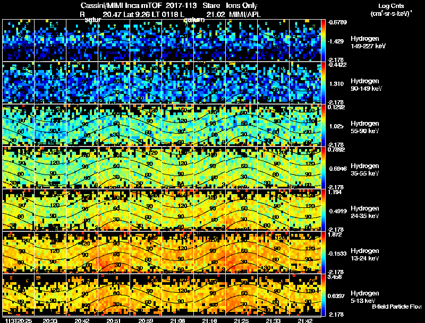The image size is (425, 323).
Task: Click the '20:33' time axis label
Action: (50, 320)
